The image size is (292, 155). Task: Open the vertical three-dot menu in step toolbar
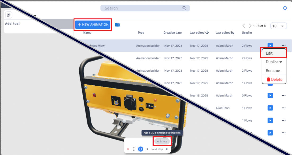pyautogui.click(x=134, y=149)
